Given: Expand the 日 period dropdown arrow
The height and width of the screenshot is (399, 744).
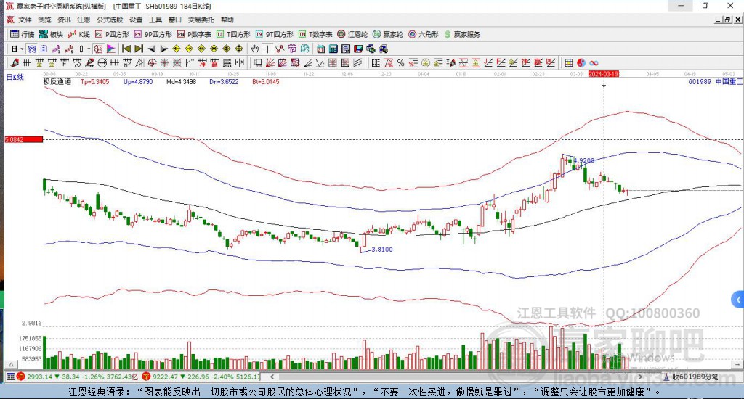Looking at the screenshot, I should pyautogui.click(x=23, y=49).
